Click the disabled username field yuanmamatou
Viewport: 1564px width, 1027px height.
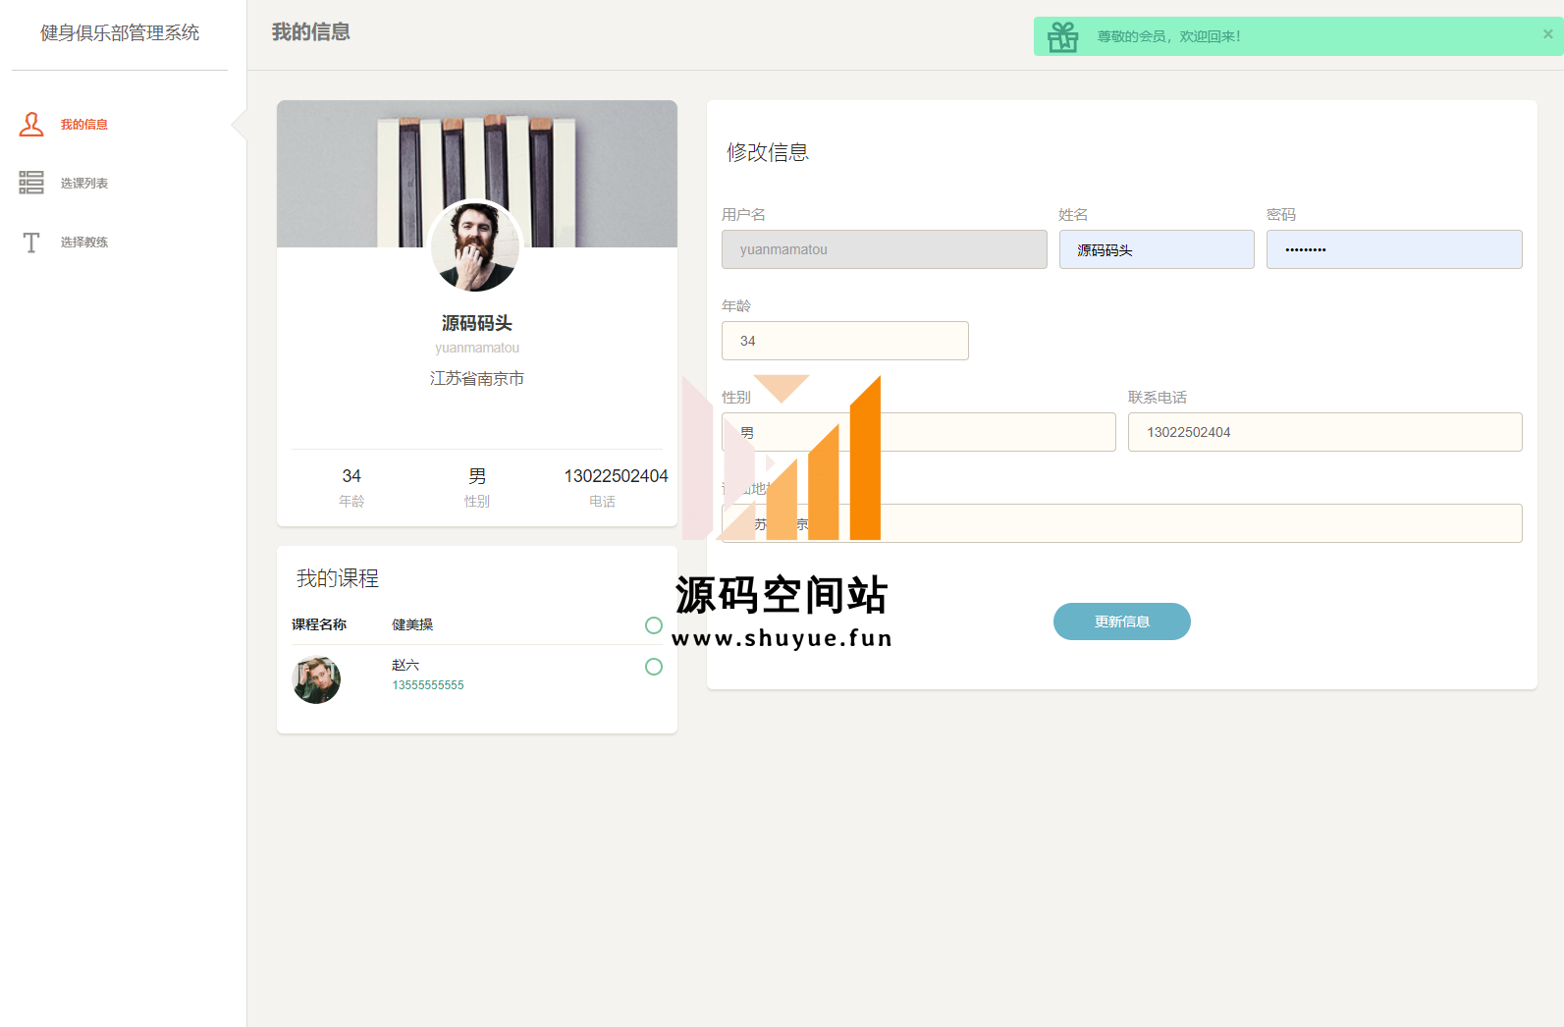point(884,249)
